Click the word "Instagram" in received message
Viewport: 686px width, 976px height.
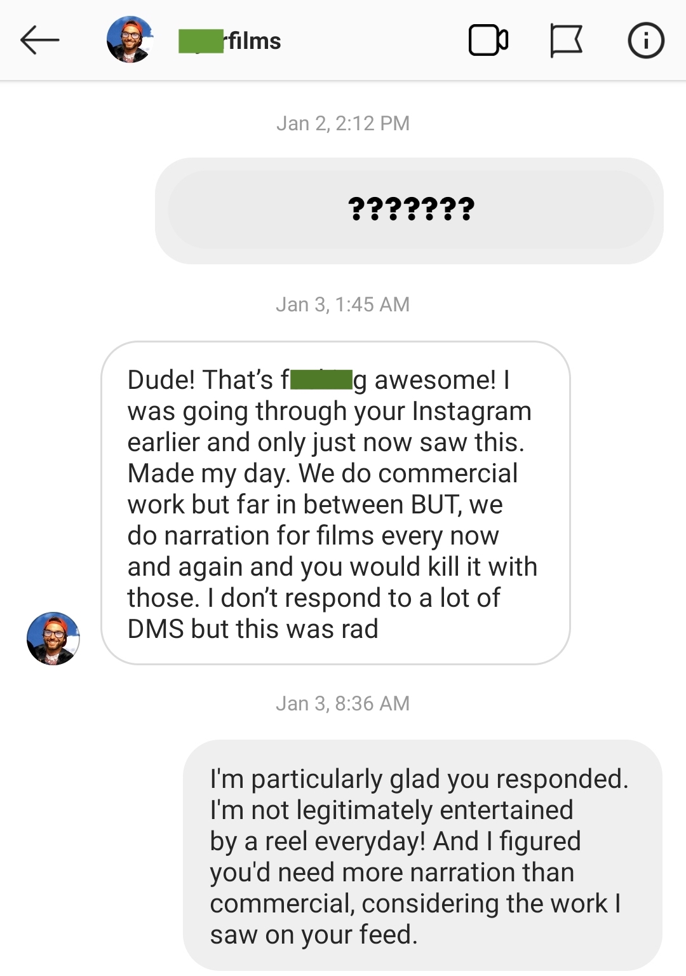point(471,411)
